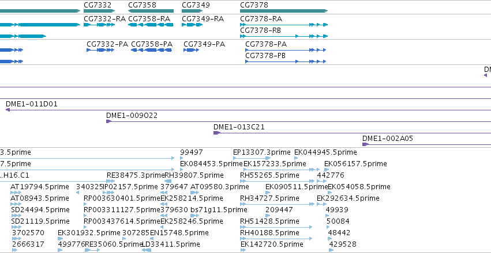Select EST SD24494.5prime
Screen dimensions: 491x253
pos(40,210)
